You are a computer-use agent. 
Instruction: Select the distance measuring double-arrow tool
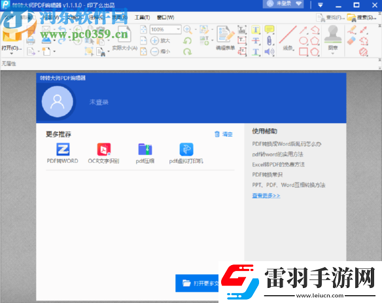click(x=364, y=30)
